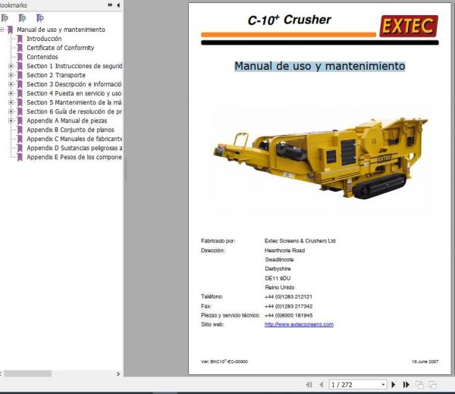Click the Bookmarks panel title
455x394 pixels.
coord(14,5)
